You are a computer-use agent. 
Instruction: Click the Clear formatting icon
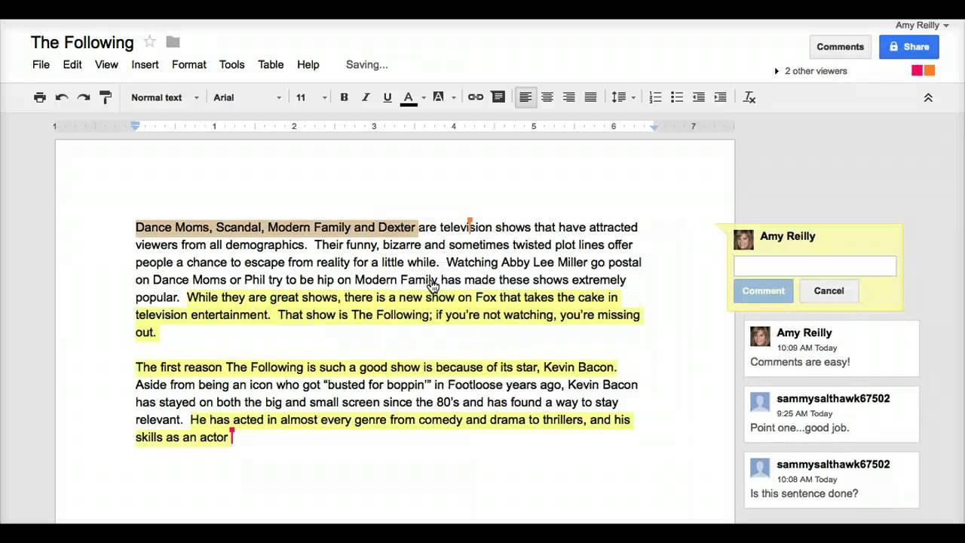pos(749,97)
